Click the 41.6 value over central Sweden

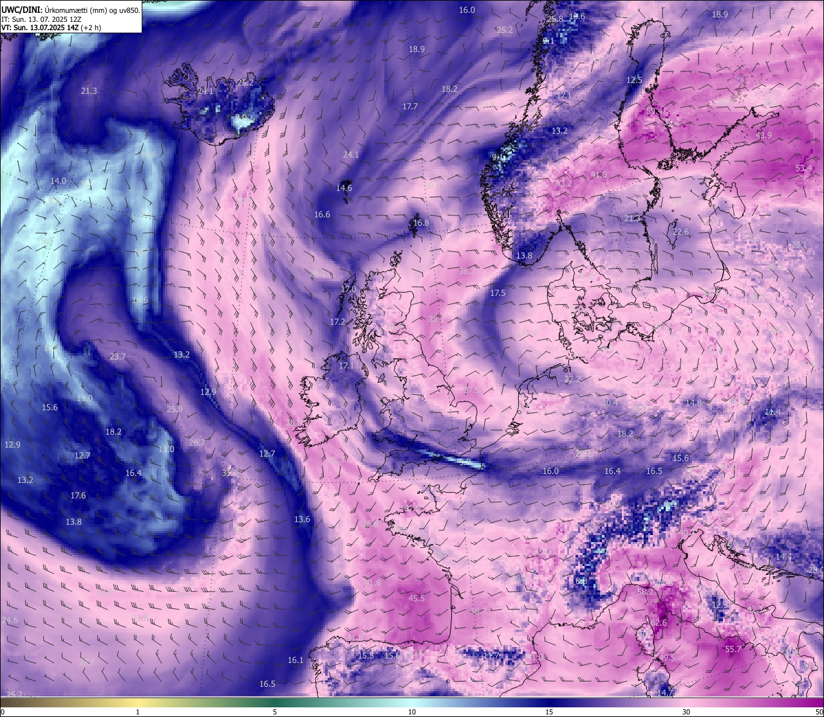pos(599,175)
